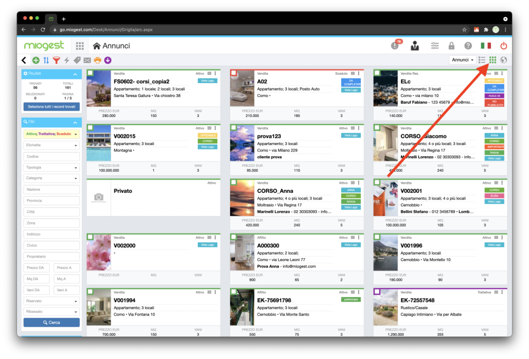Screen dimensions: 529x359
Task: Click the house icon beside Annunci title
Action: pyautogui.click(x=97, y=46)
